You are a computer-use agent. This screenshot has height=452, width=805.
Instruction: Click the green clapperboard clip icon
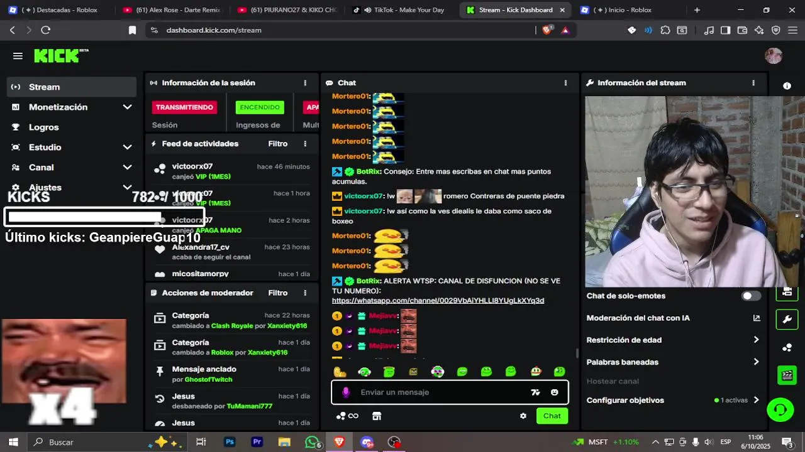787,375
